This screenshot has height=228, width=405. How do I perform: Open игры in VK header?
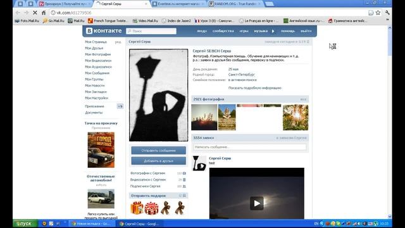pyautogui.click(x=244, y=31)
